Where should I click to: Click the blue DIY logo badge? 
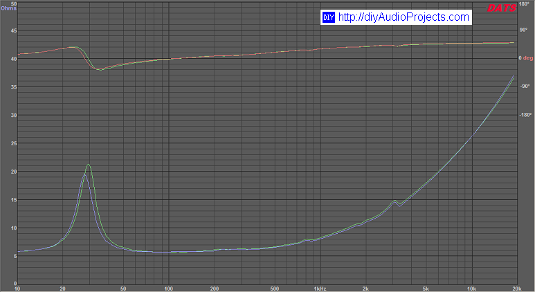point(329,17)
